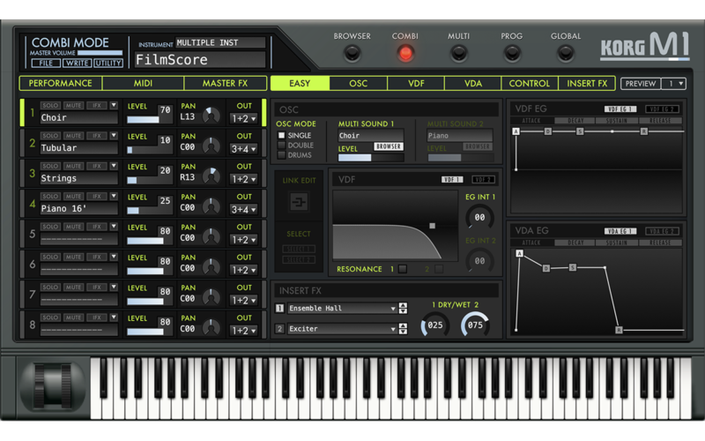Toggle IFX on Strings timbre
The height and width of the screenshot is (441, 705).
click(x=97, y=166)
